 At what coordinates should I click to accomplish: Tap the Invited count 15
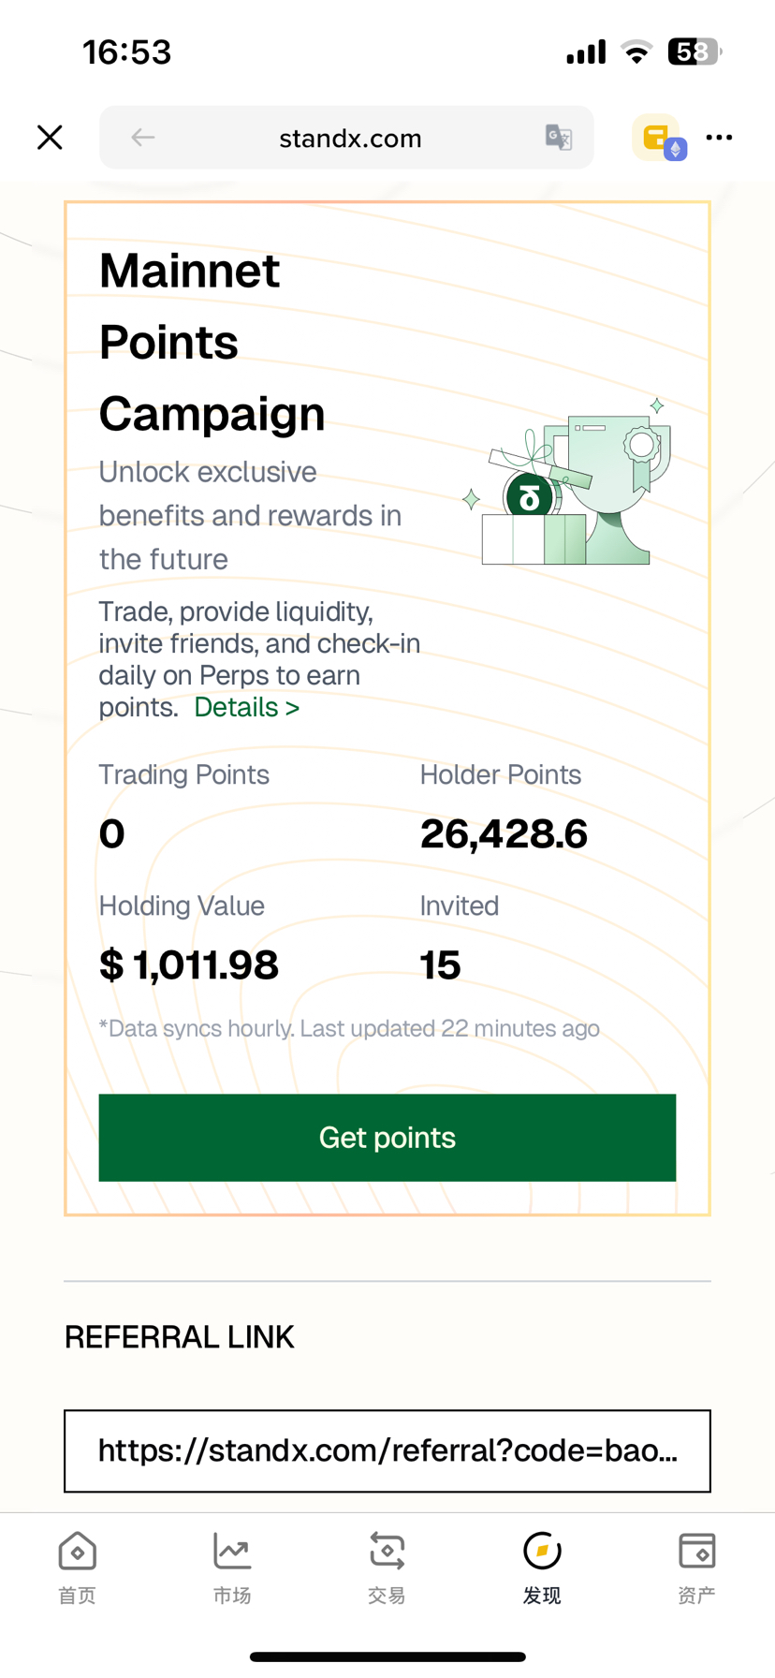click(x=440, y=965)
